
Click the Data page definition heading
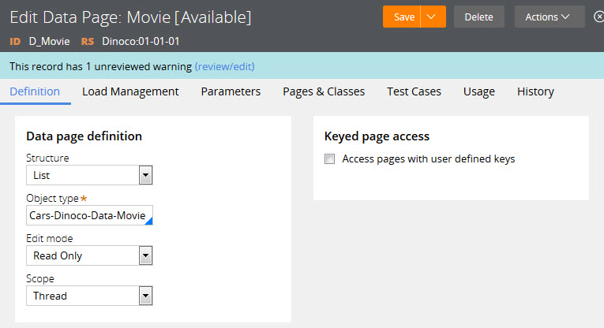click(84, 136)
